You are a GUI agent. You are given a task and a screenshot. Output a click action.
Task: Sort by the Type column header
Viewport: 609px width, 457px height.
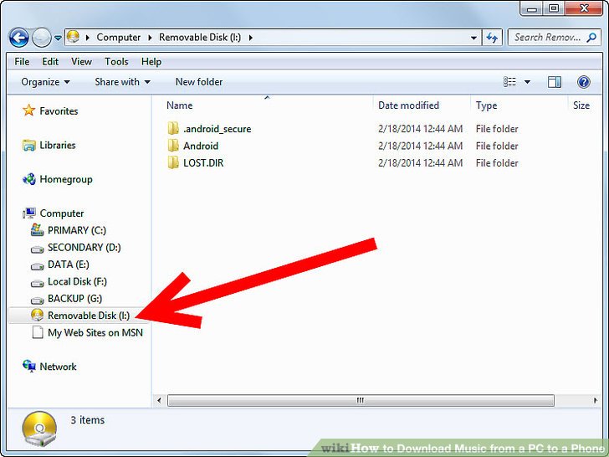pos(486,105)
